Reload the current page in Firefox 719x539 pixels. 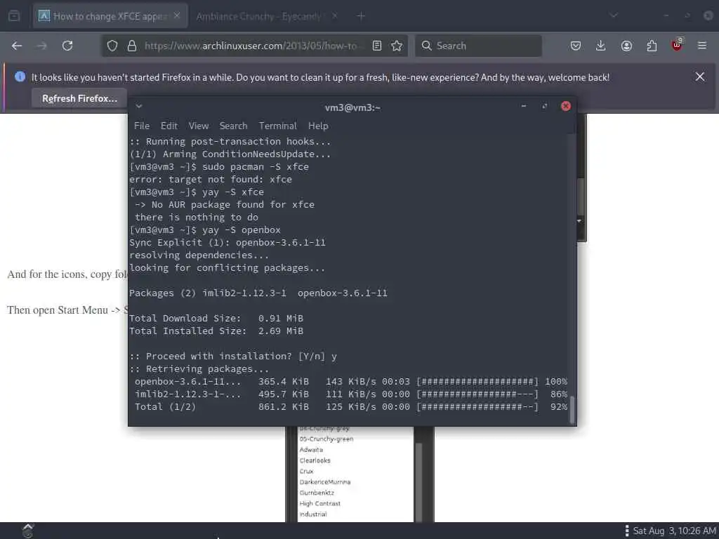67,46
